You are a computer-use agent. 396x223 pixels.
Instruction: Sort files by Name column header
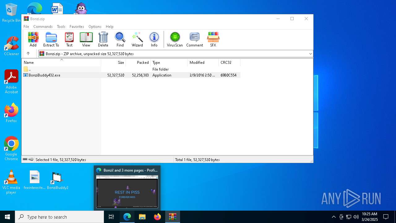point(61,63)
